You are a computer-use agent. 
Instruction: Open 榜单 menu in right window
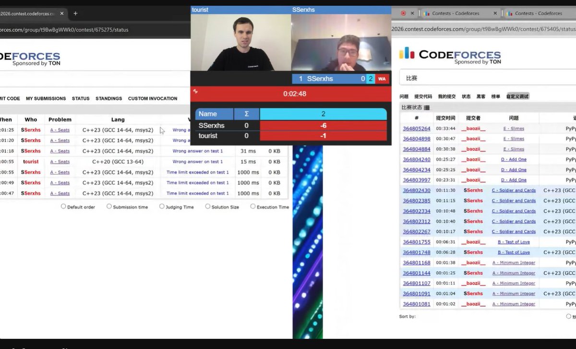(495, 96)
